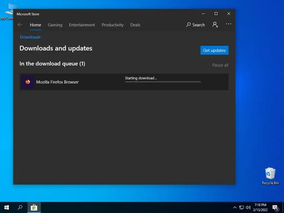Click Pause all downloads
The height and width of the screenshot is (213, 284).
point(220,65)
